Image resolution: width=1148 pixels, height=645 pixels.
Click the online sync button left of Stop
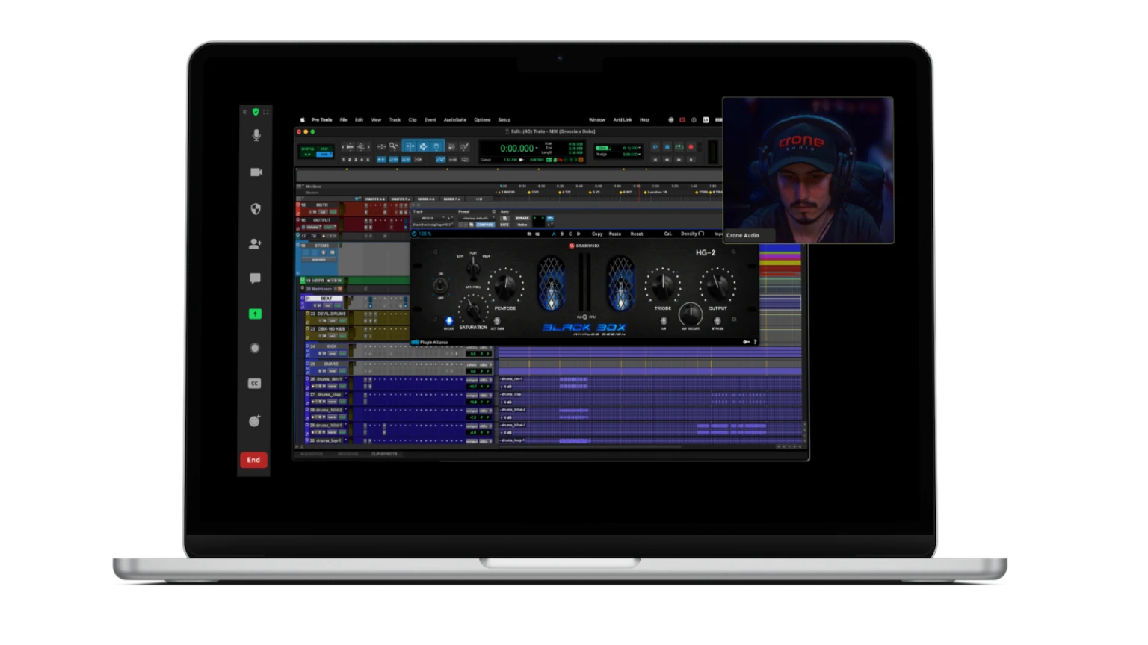[x=655, y=147]
